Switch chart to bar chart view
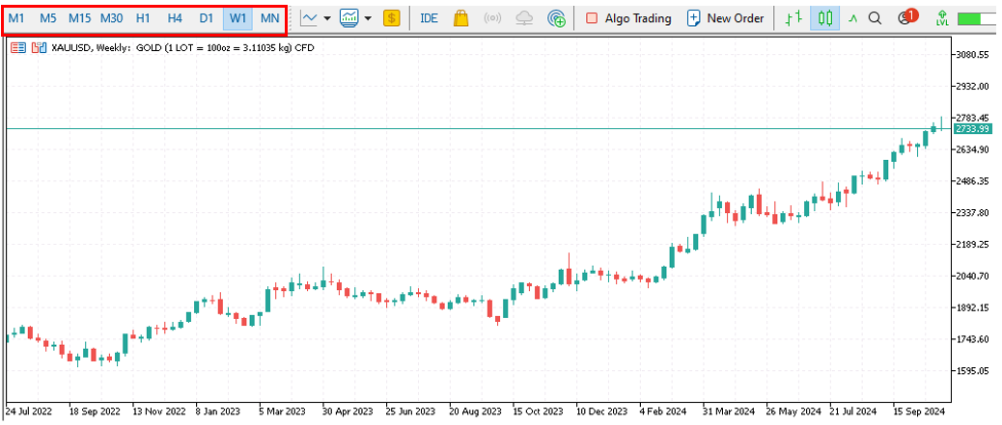 click(793, 18)
